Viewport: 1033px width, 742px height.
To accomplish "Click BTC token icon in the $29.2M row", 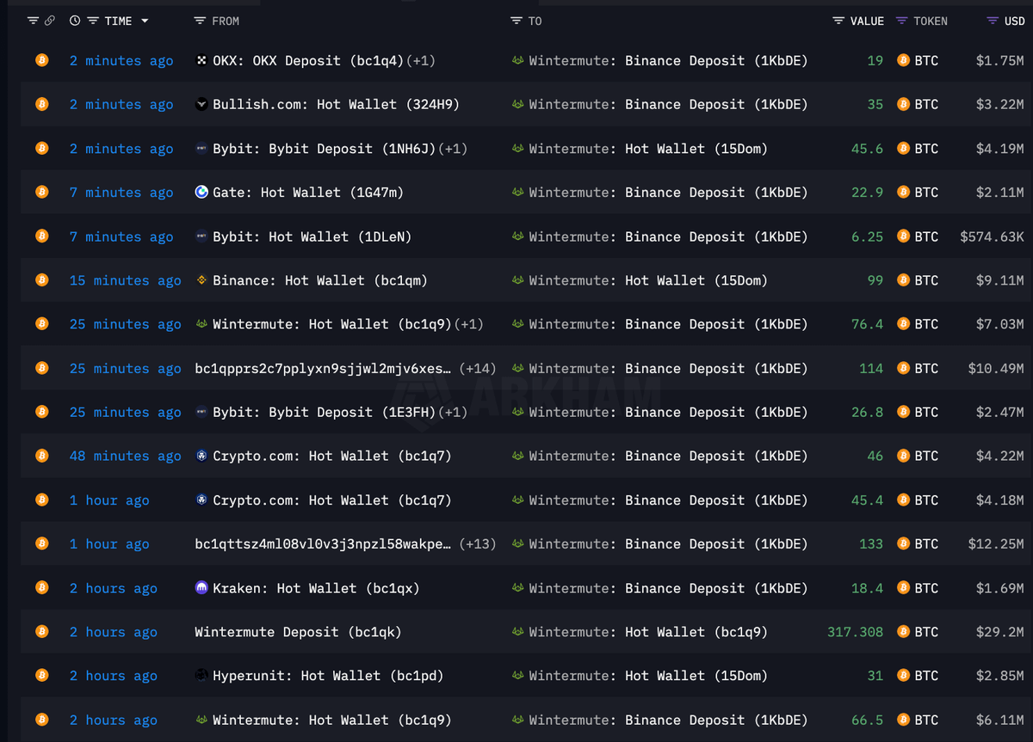I will [903, 632].
